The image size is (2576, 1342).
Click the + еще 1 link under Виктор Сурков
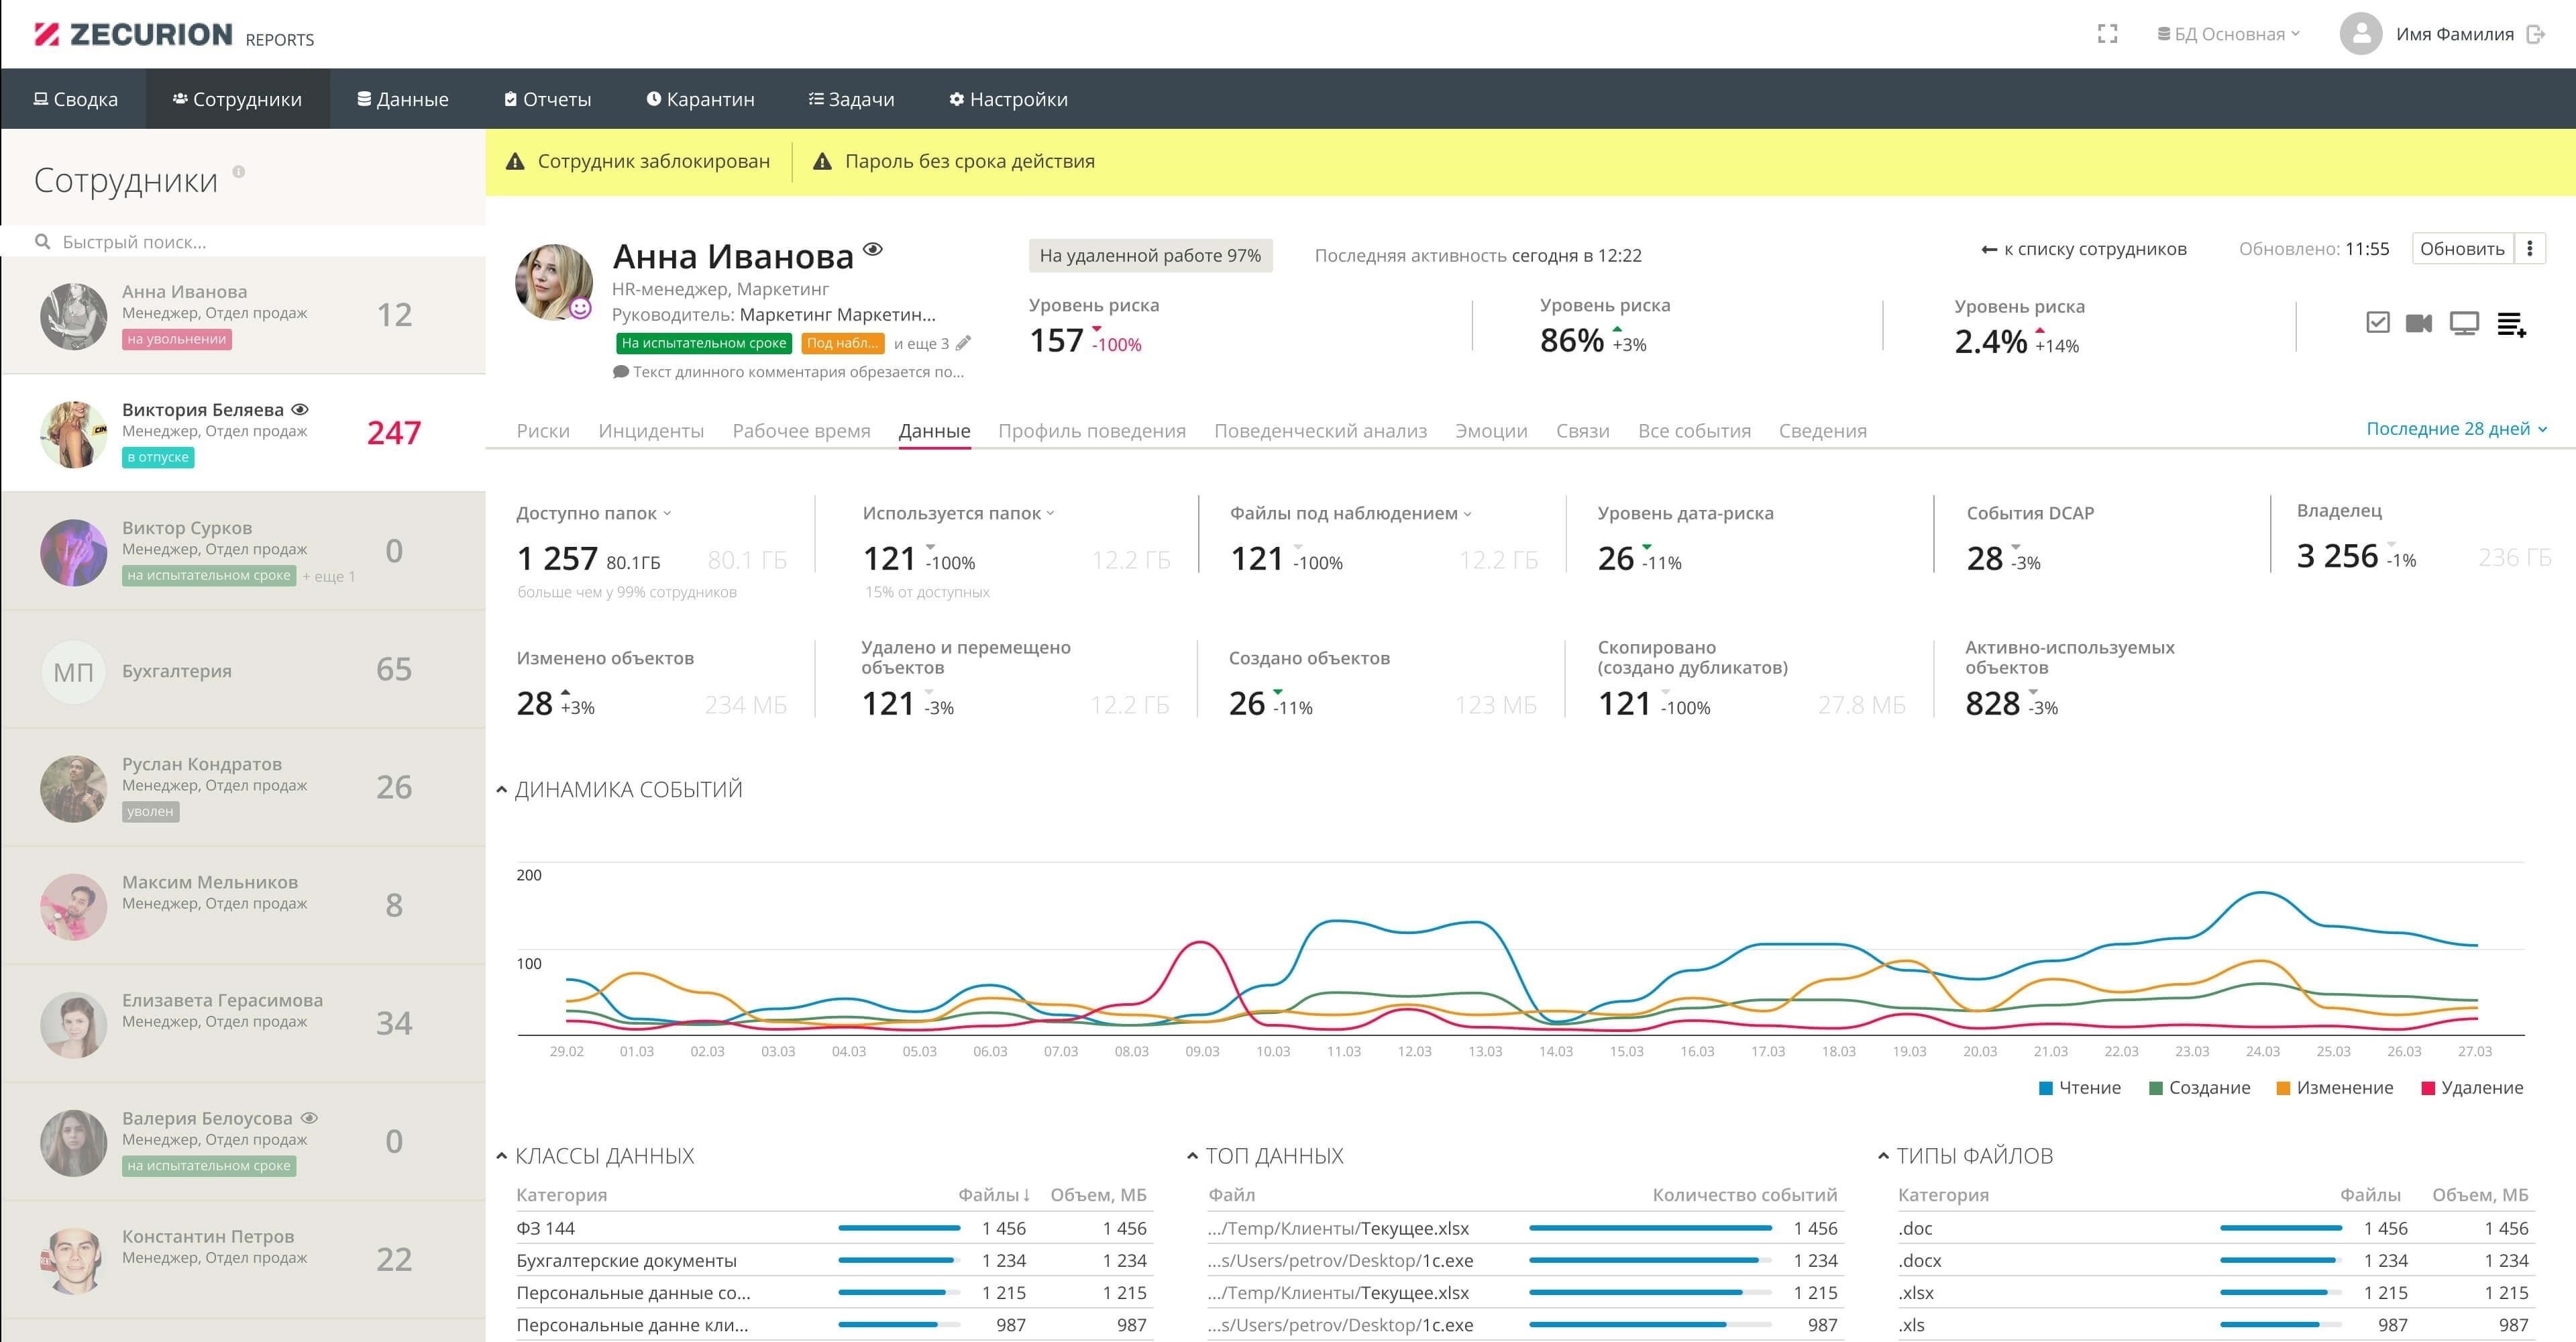click(x=328, y=576)
